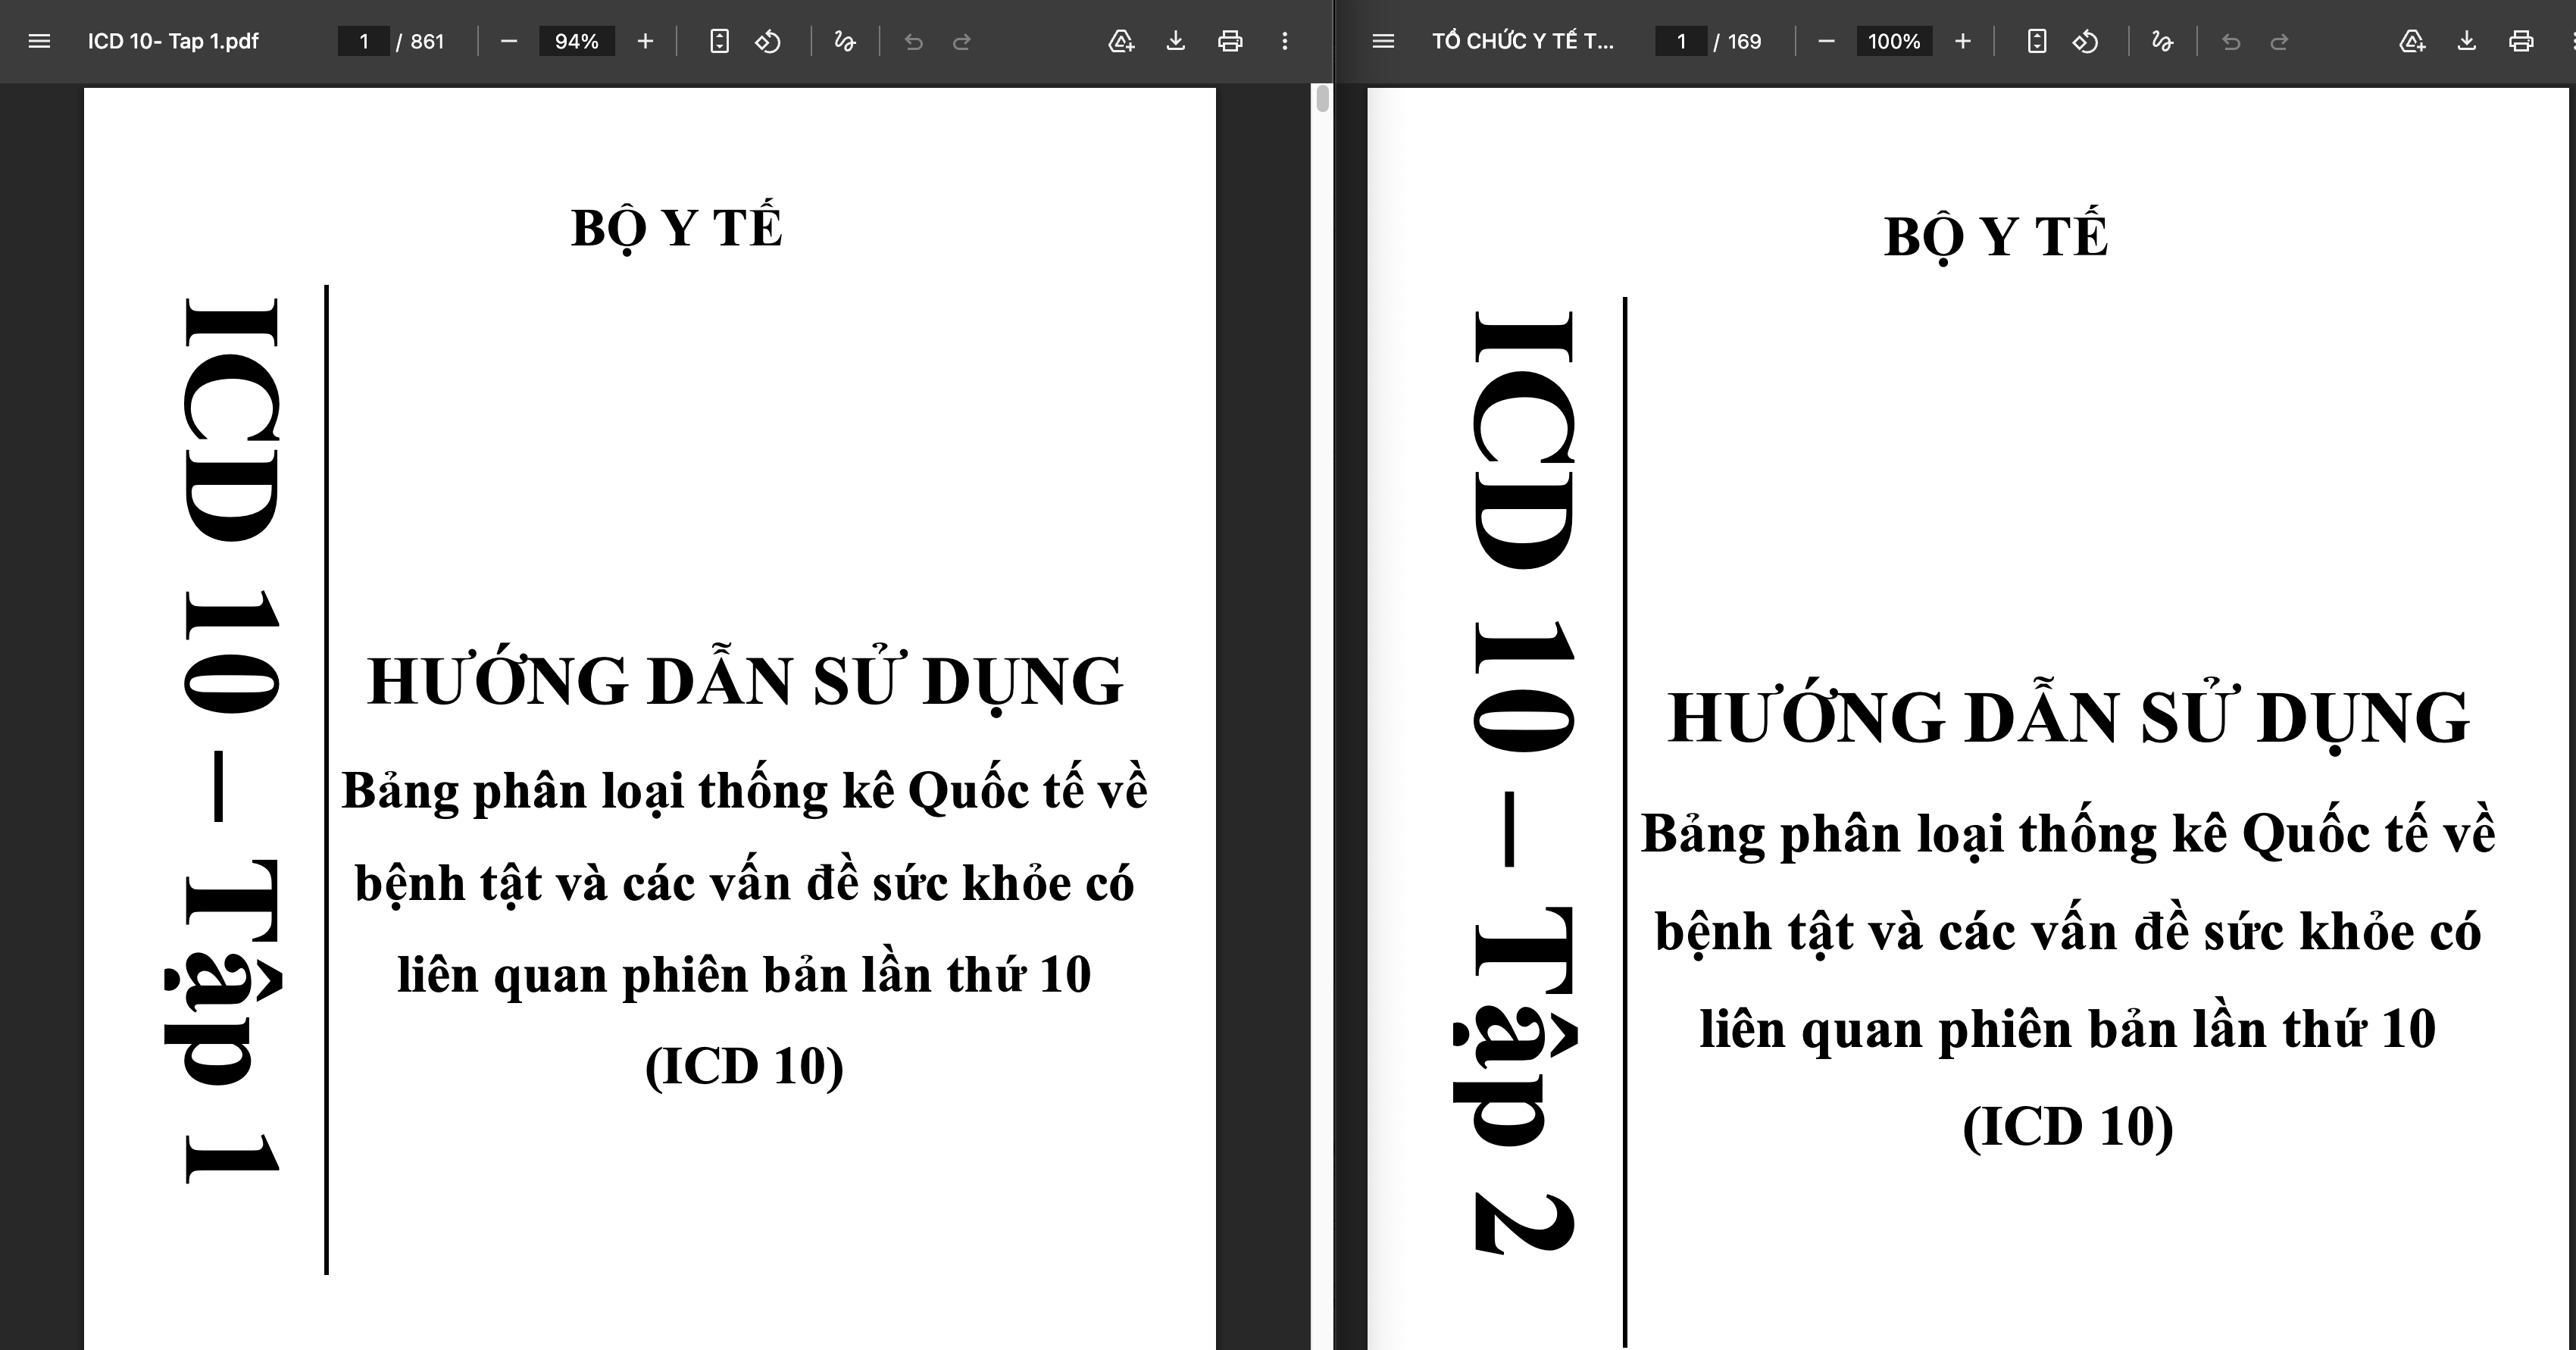The image size is (2576, 1350).
Task: Rotate the left document counterclockwise
Action: tap(768, 41)
